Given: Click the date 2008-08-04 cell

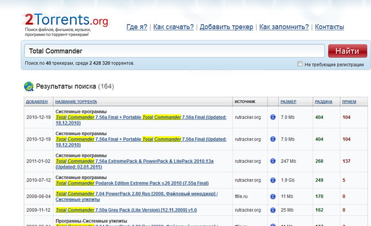Looking at the screenshot, I should pyautogui.click(x=38, y=196).
